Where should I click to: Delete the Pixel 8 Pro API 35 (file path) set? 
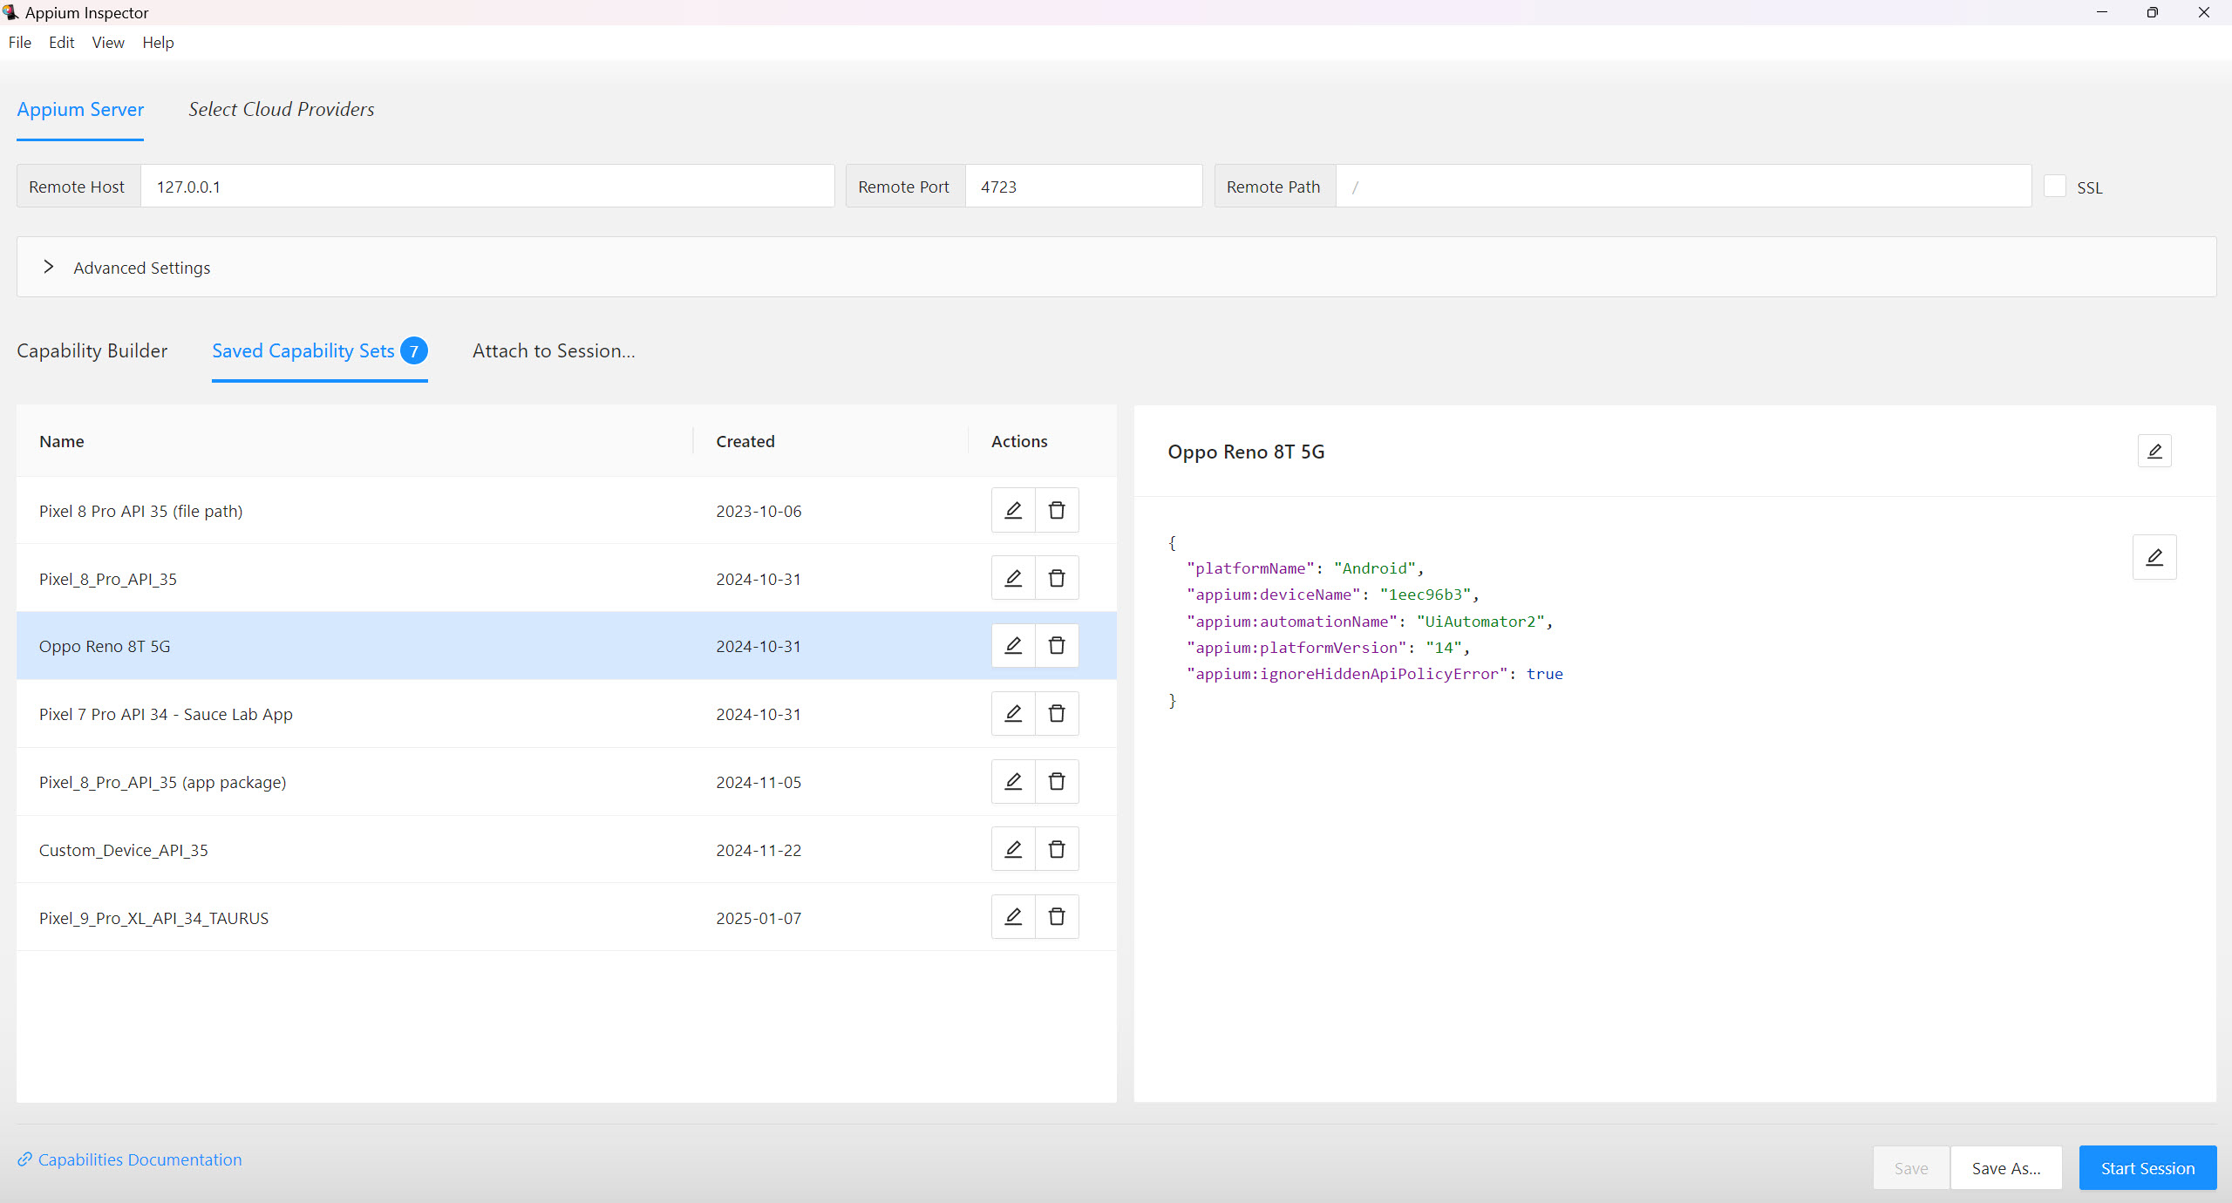point(1057,510)
